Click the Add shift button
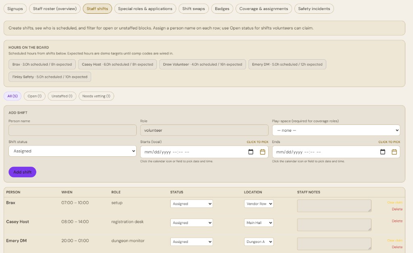Image resolution: width=413 pixels, height=253 pixels. [23, 172]
